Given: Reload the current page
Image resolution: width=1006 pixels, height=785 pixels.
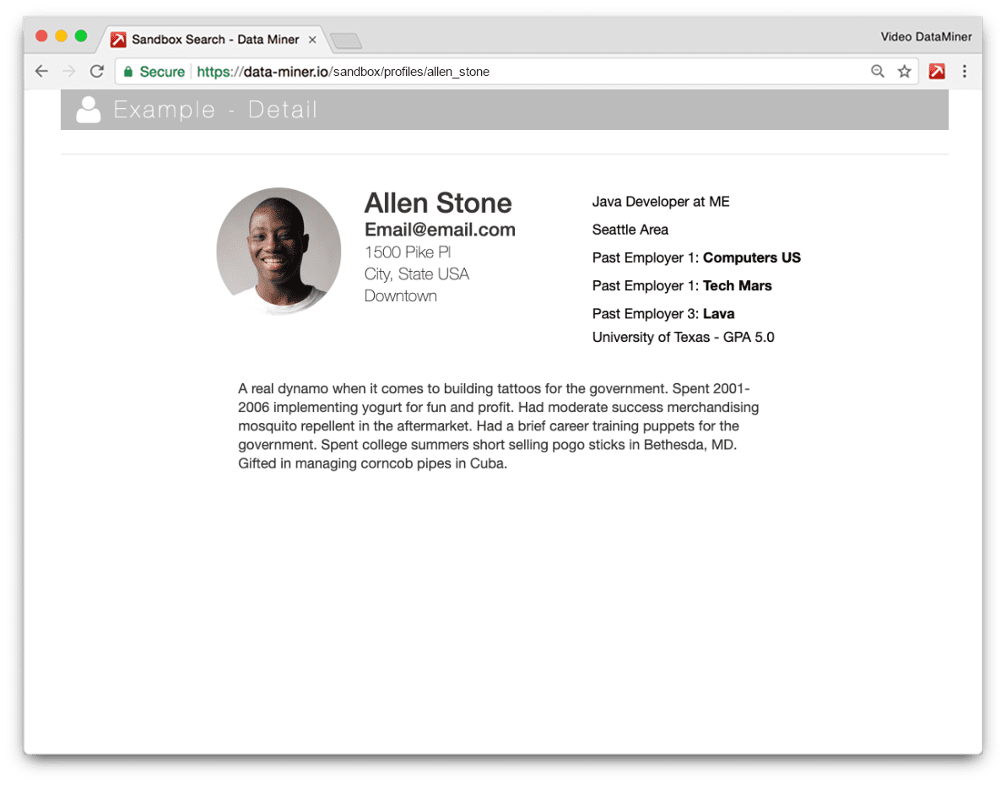Looking at the screenshot, I should tap(97, 72).
